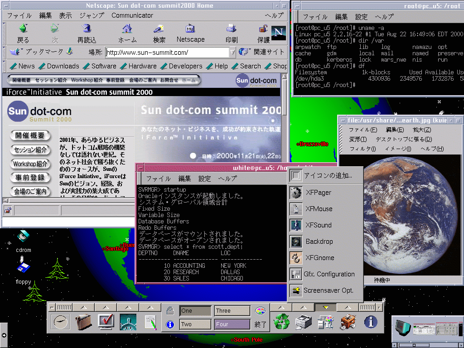464x348 pixels.
Task: Open 設定 menu in the root terminal
Action: (x=361, y=17)
